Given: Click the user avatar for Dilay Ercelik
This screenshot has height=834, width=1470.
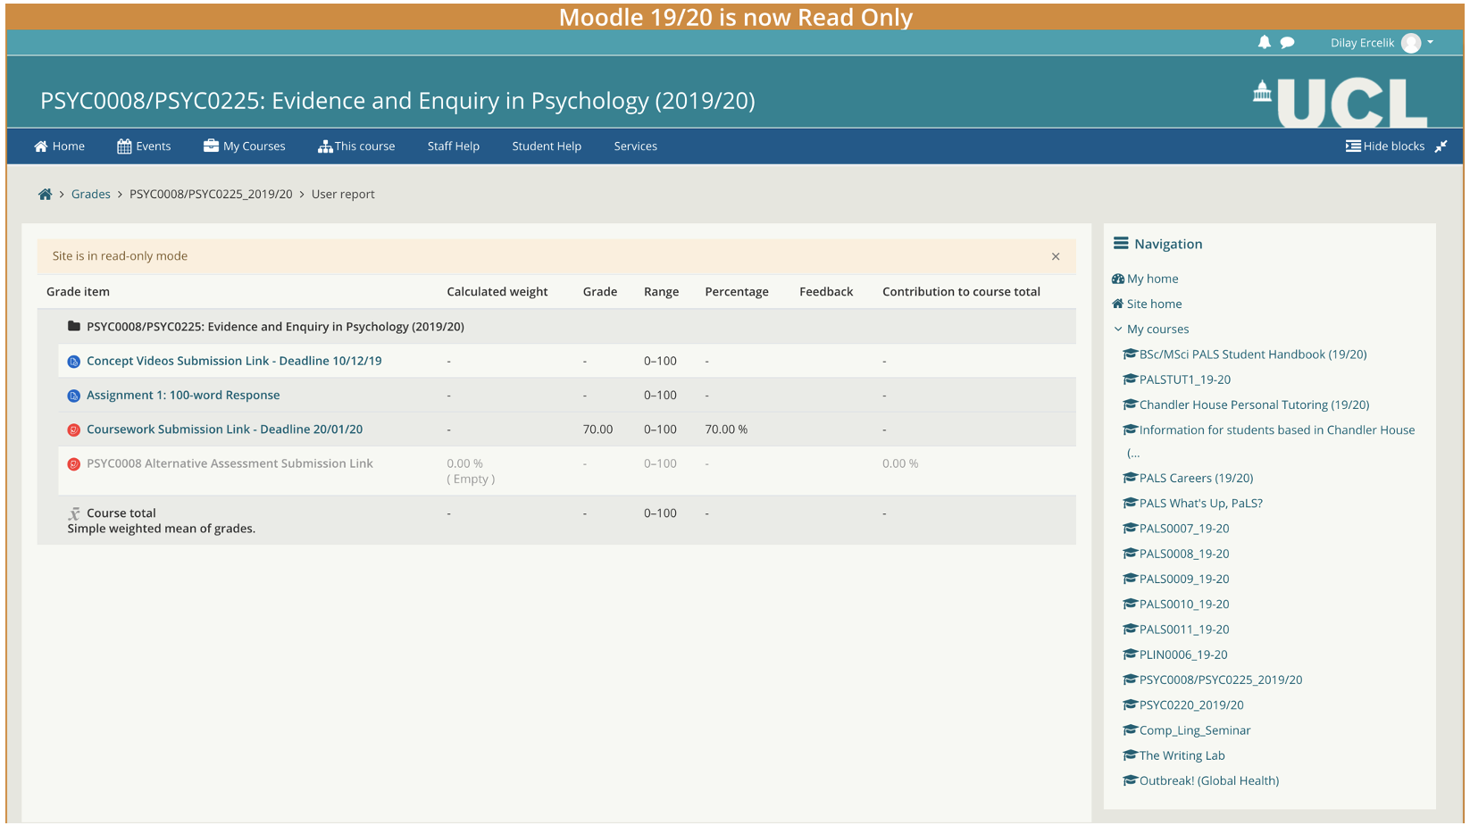Looking at the screenshot, I should 1411,43.
